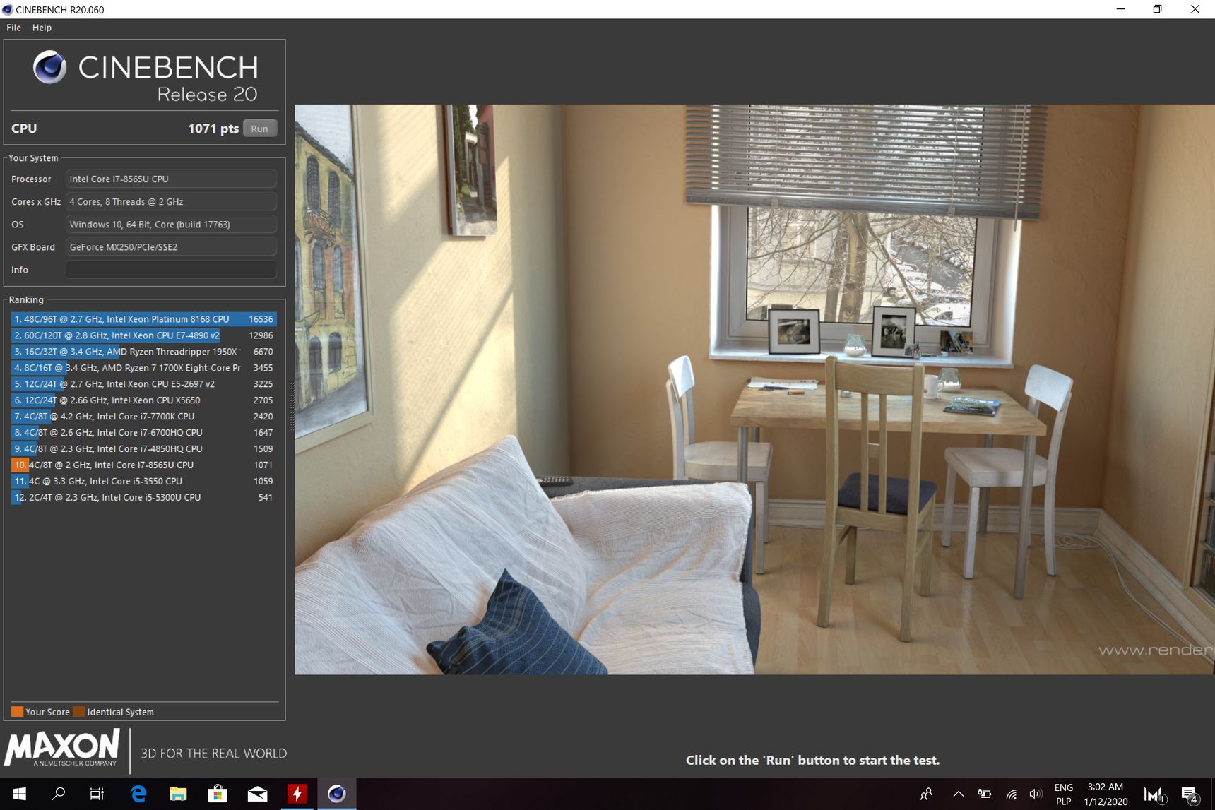Open the File menu

tap(13, 28)
